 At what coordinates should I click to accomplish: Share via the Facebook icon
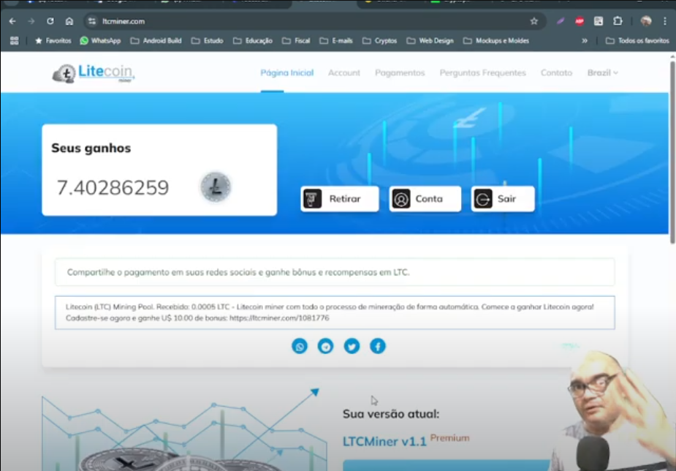pyautogui.click(x=378, y=347)
